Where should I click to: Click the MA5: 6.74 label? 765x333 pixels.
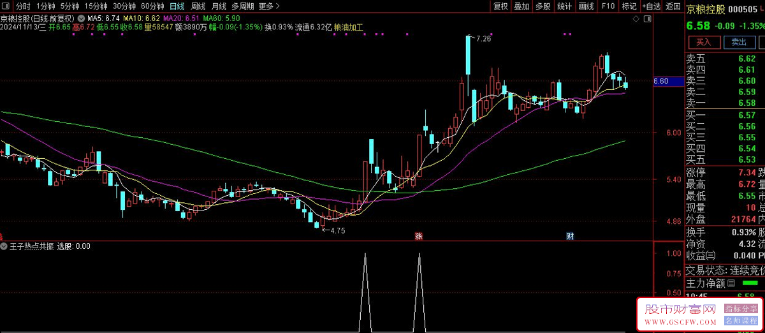(x=103, y=18)
